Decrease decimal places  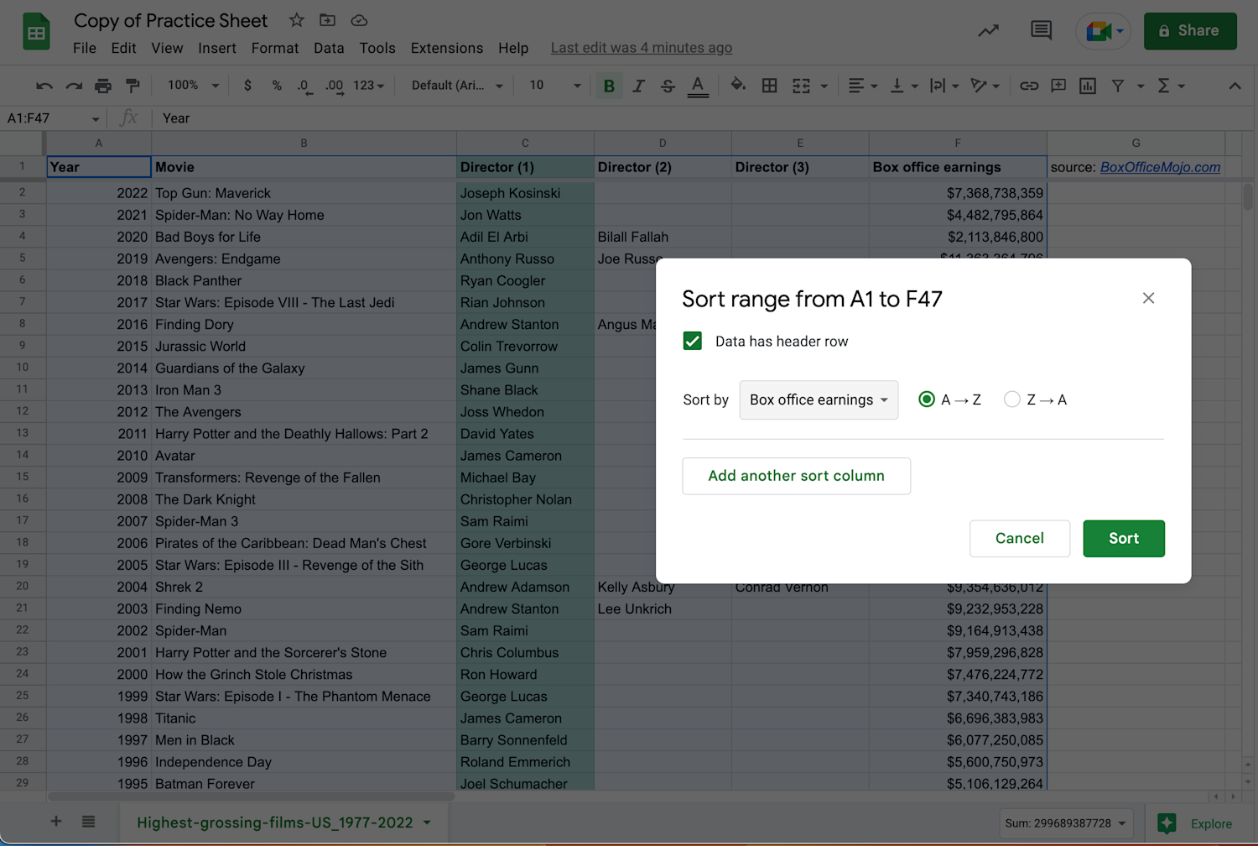304,86
